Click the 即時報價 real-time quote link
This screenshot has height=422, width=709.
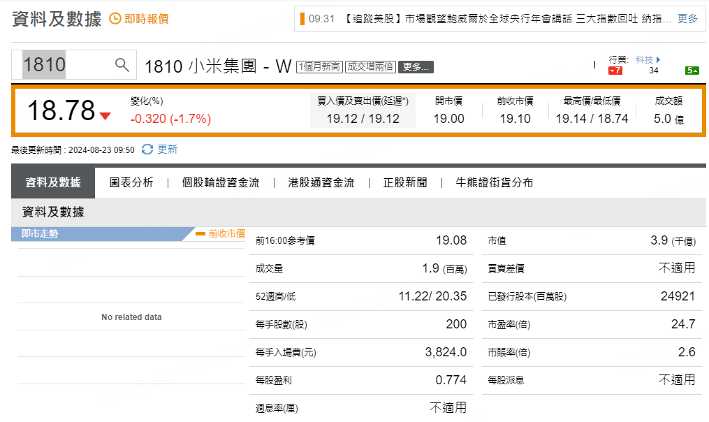[147, 19]
